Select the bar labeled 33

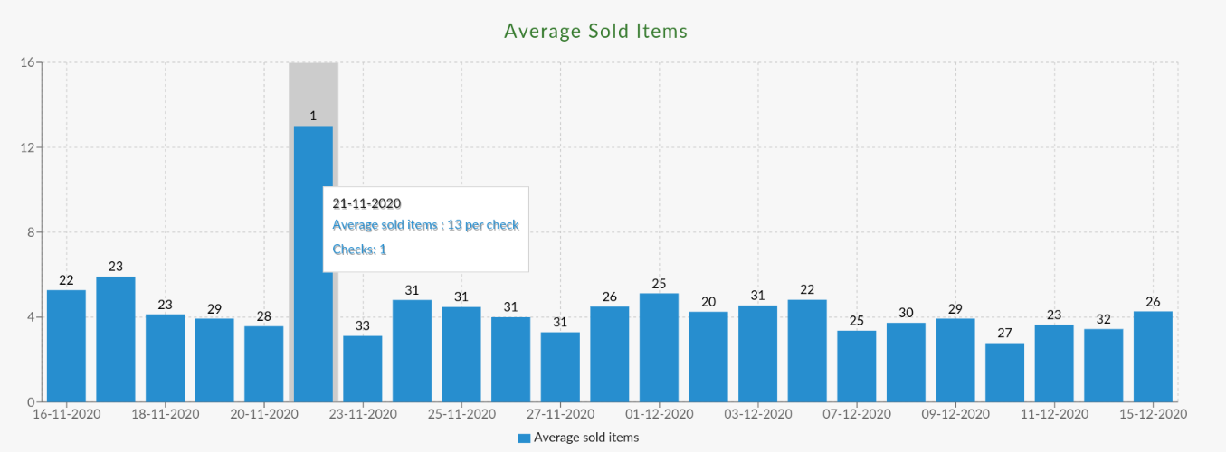click(x=362, y=369)
